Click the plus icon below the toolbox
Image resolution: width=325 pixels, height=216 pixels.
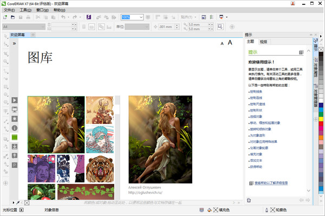tap(5, 183)
